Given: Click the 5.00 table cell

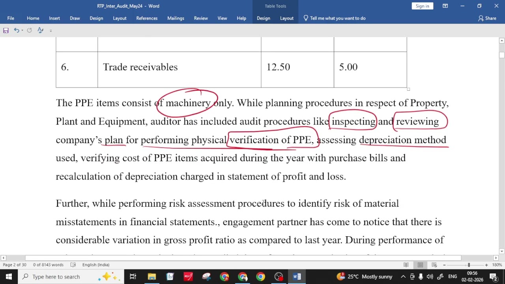Looking at the screenshot, I should click(x=370, y=69).
